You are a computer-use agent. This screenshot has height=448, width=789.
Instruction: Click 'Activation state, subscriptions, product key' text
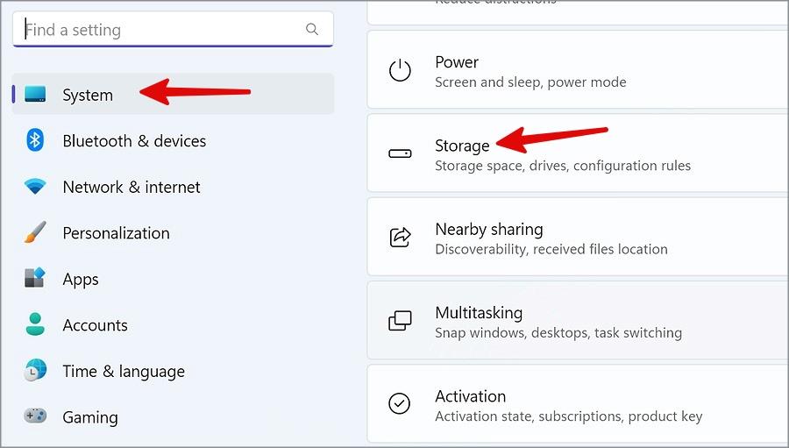tap(569, 416)
